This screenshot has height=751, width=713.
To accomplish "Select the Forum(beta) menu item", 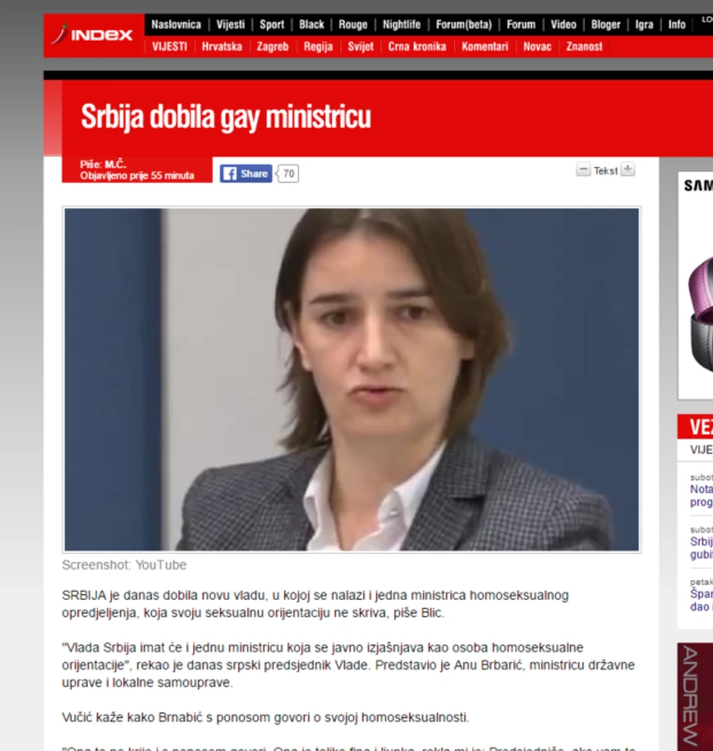I will click(x=464, y=24).
